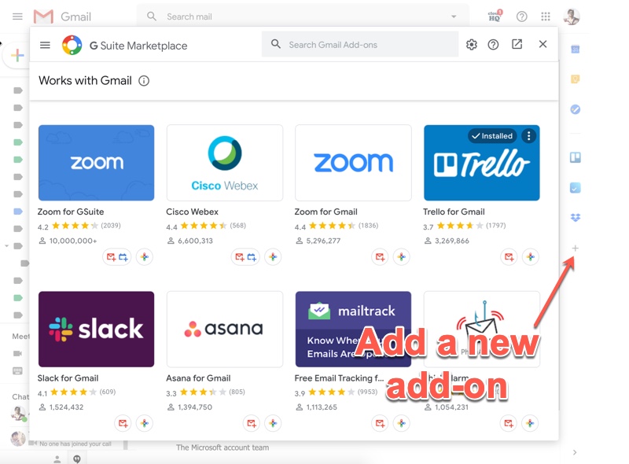Open the Google account avatar
629x464 pixels.
pyautogui.click(x=572, y=17)
